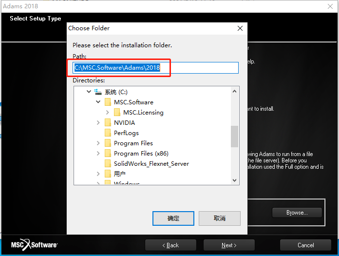Cancel folder selection with 取消 button

click(220, 218)
